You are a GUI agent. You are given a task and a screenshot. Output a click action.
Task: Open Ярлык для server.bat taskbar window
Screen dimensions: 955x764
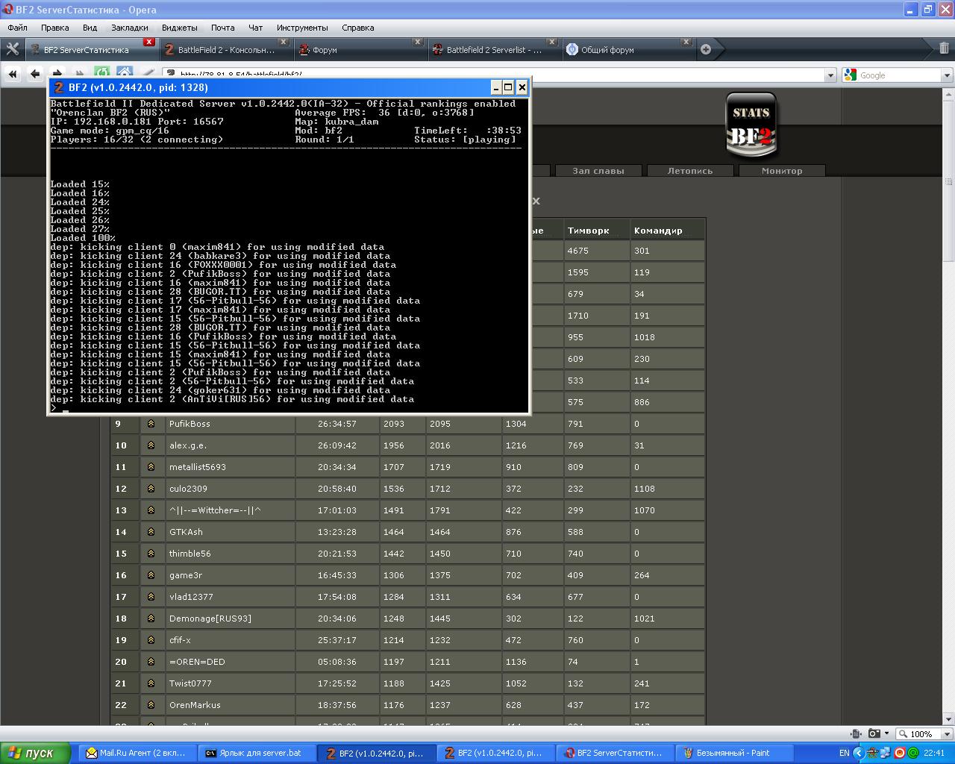pos(257,753)
